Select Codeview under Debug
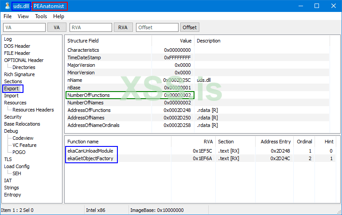This screenshot has width=342, height=215. (23, 138)
